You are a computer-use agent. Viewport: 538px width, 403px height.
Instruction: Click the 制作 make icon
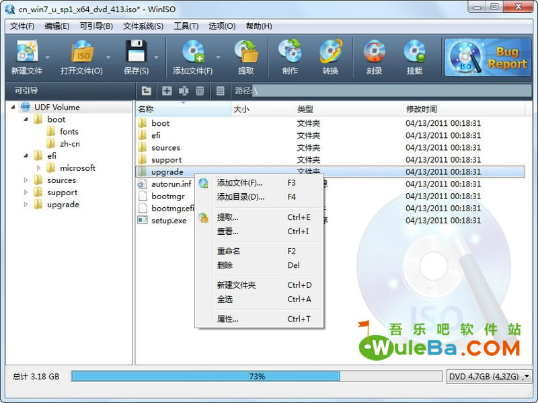click(x=291, y=52)
